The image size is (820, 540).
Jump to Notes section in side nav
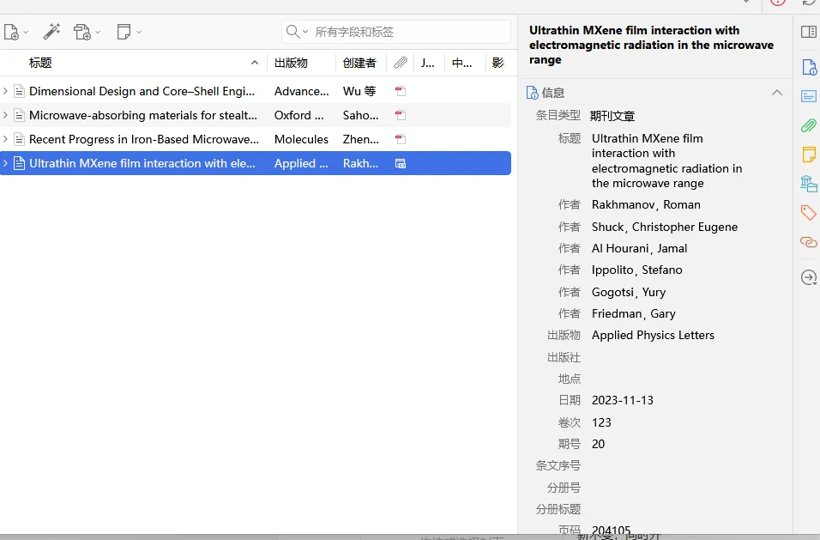(x=809, y=155)
